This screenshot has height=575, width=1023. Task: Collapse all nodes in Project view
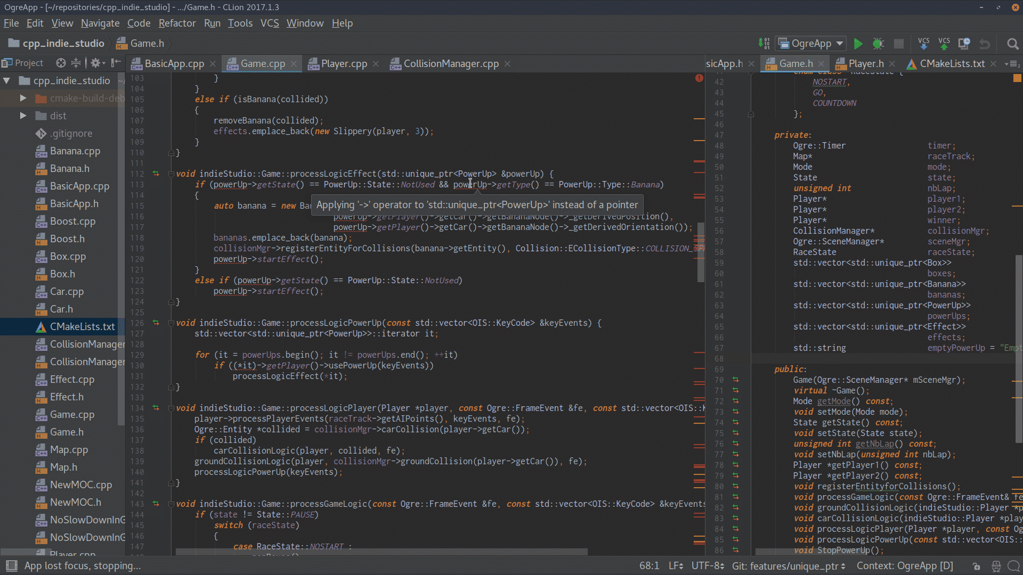coord(76,63)
